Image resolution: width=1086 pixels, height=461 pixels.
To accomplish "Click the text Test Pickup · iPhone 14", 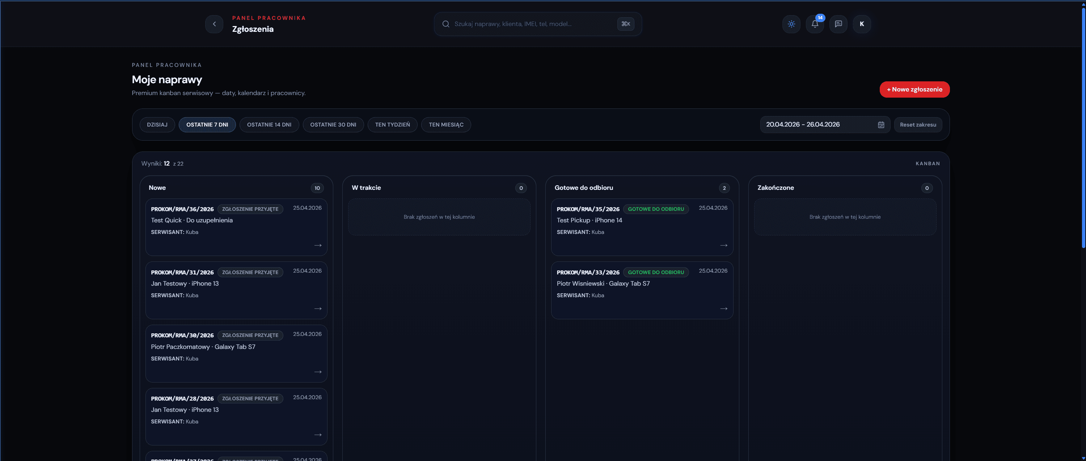I will point(590,220).
